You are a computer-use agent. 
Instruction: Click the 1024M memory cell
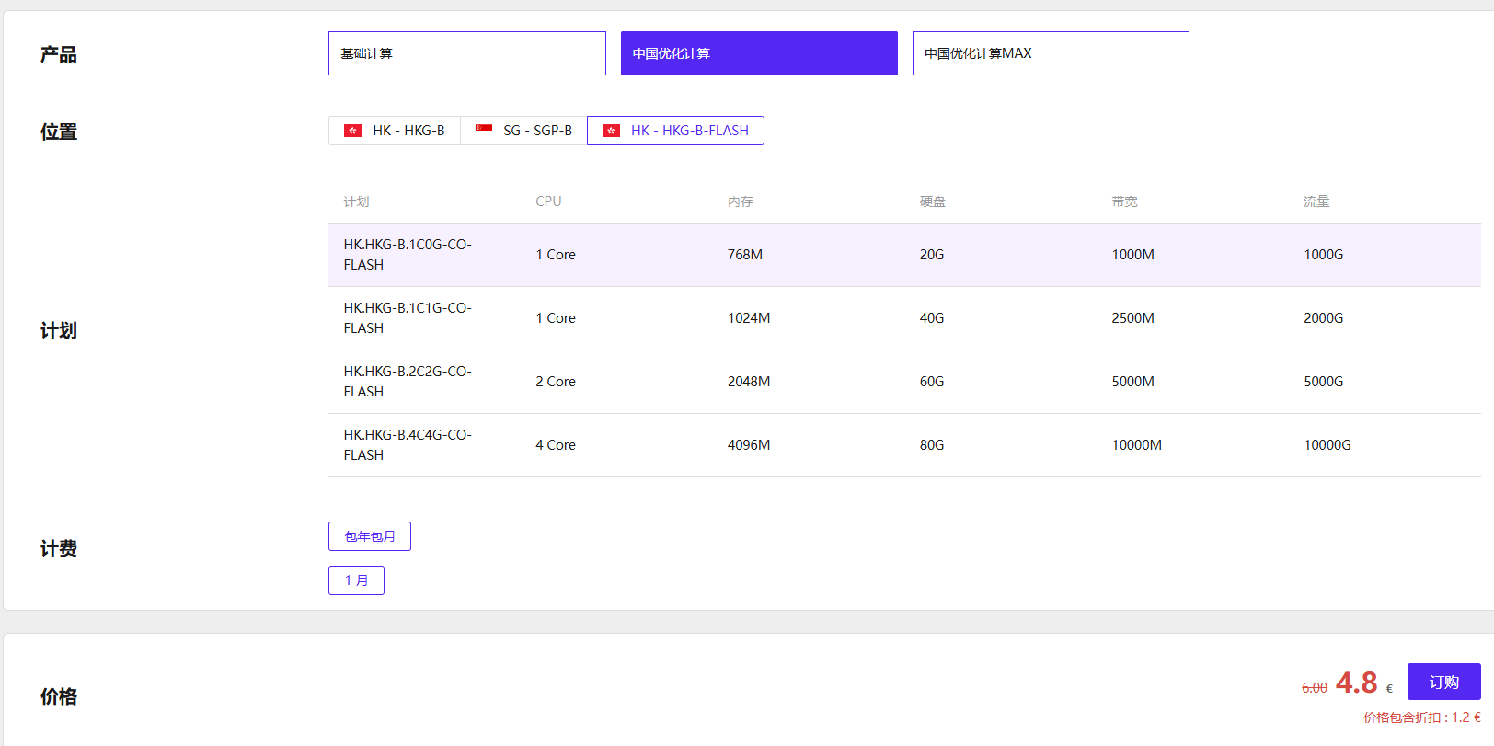click(x=749, y=318)
